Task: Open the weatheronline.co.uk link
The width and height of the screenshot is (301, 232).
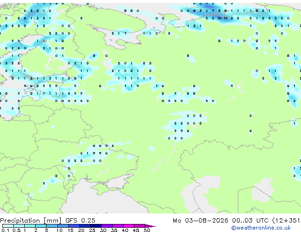Action: tap(261, 228)
